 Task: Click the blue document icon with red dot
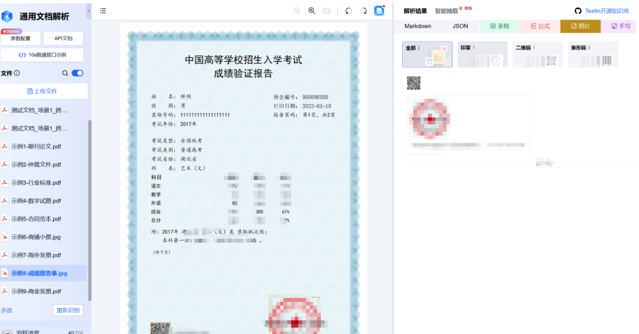click(379, 11)
